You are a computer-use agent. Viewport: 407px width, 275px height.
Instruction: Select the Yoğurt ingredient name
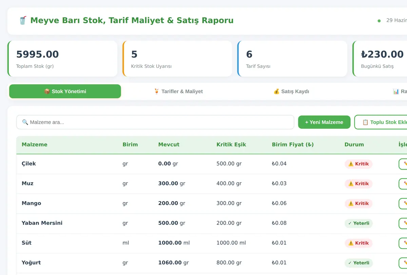click(31, 263)
